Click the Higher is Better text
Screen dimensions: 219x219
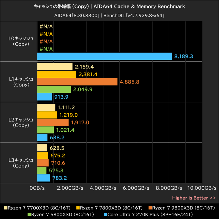[x=194, y=198]
